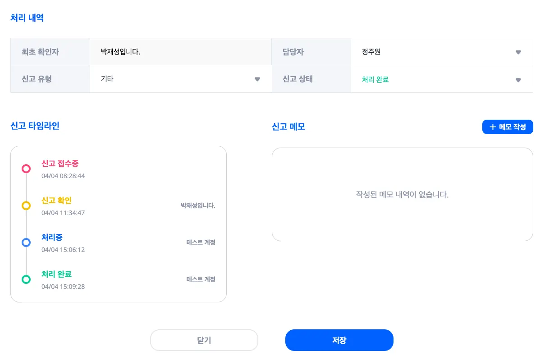
Task: Click the empty memo area message
Action: 402,195
